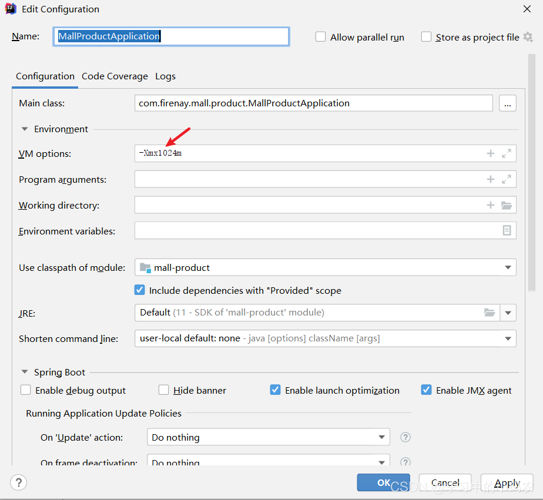Close the Edit Configuration dialog
The image size is (543, 500).
527,9
